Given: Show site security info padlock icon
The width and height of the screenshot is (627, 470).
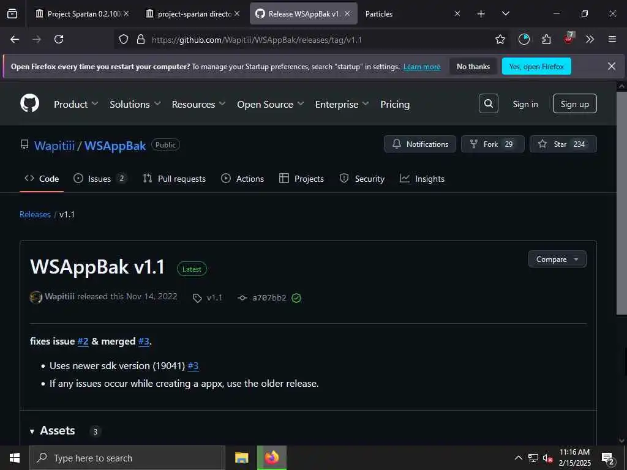Looking at the screenshot, I should click(x=140, y=39).
